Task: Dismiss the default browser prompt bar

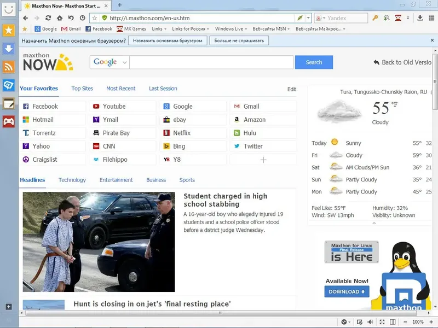Action: tap(432, 40)
